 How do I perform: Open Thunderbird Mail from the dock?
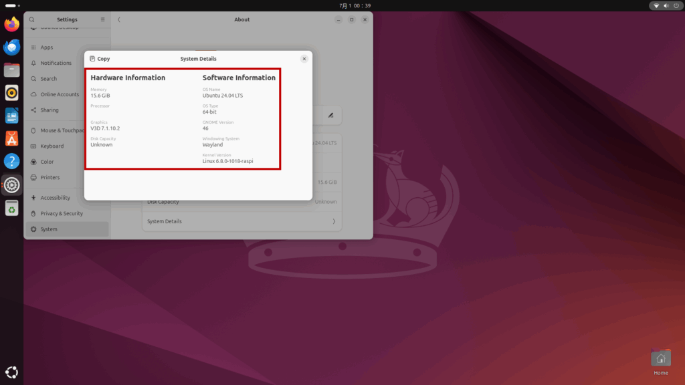point(11,47)
